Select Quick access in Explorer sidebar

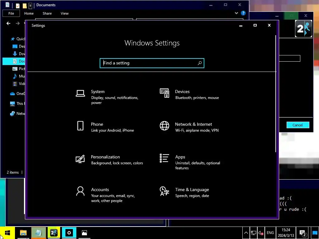point(18,39)
